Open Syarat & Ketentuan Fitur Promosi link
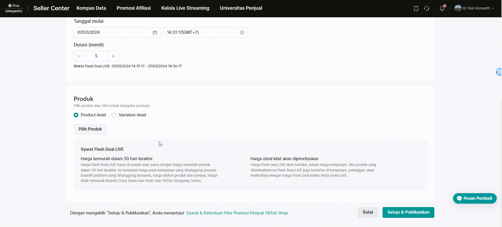Viewport: 502px width, 227px height. pos(237,213)
